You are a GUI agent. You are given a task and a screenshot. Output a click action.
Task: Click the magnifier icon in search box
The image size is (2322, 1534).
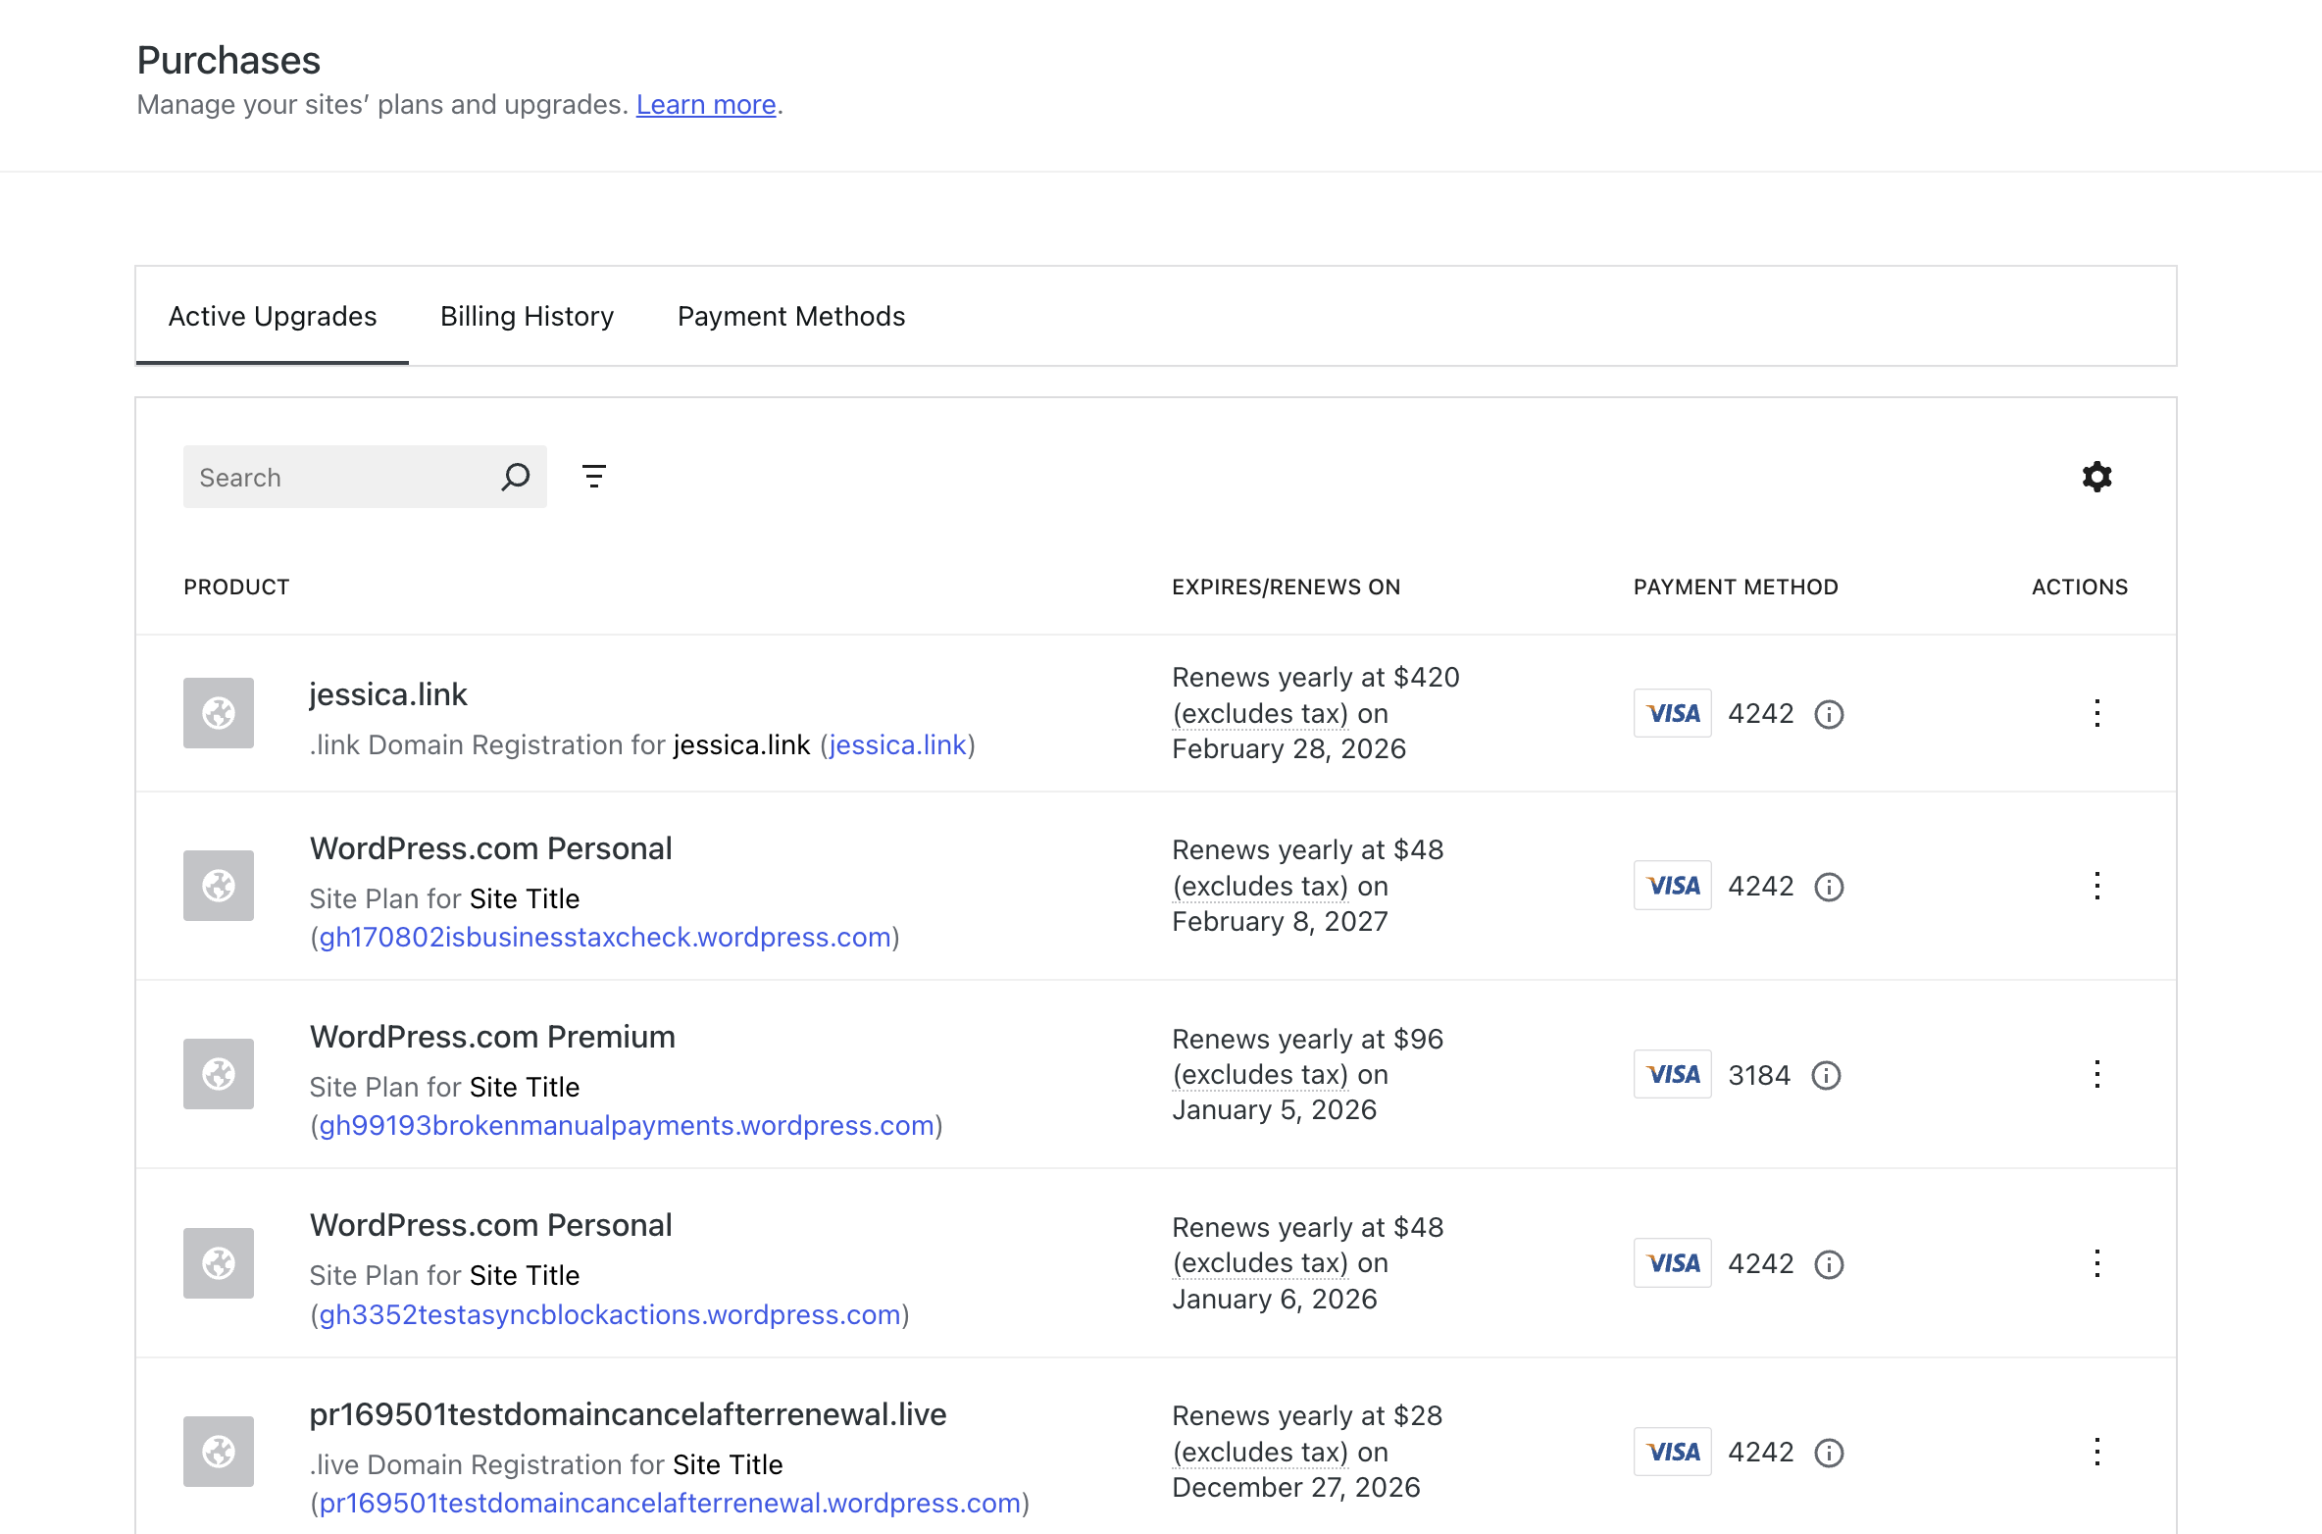click(516, 477)
